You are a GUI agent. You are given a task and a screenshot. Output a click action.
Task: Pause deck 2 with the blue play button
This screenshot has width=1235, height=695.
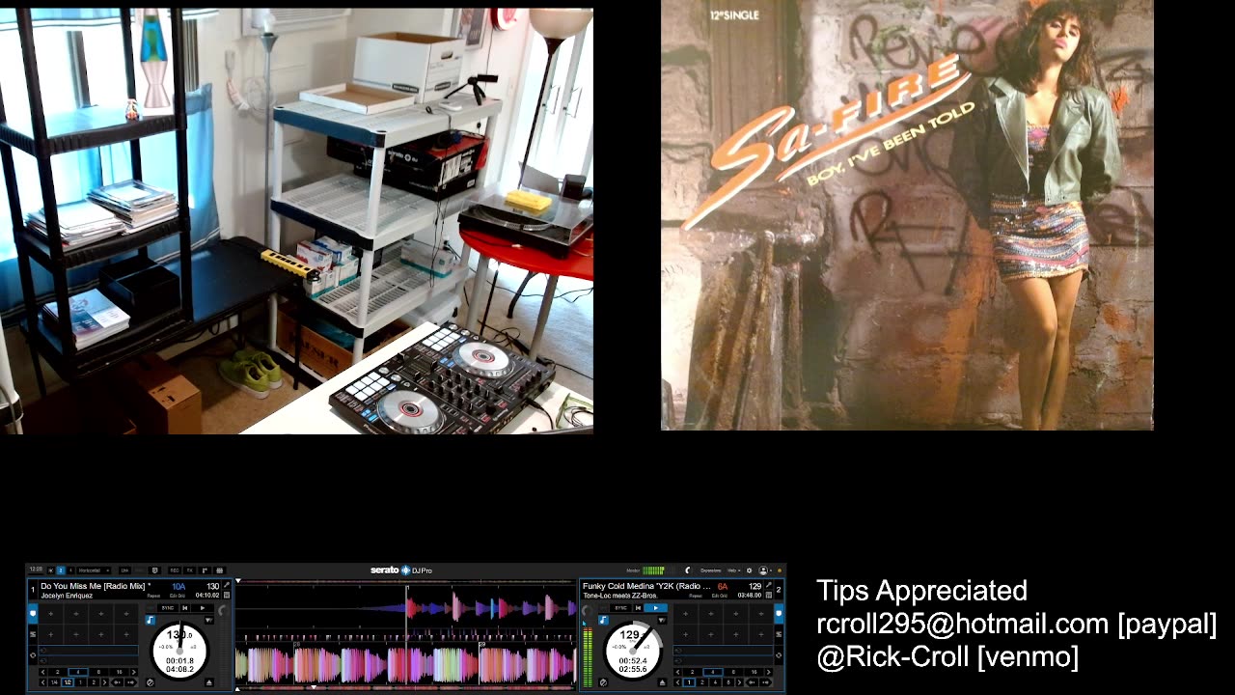656,608
